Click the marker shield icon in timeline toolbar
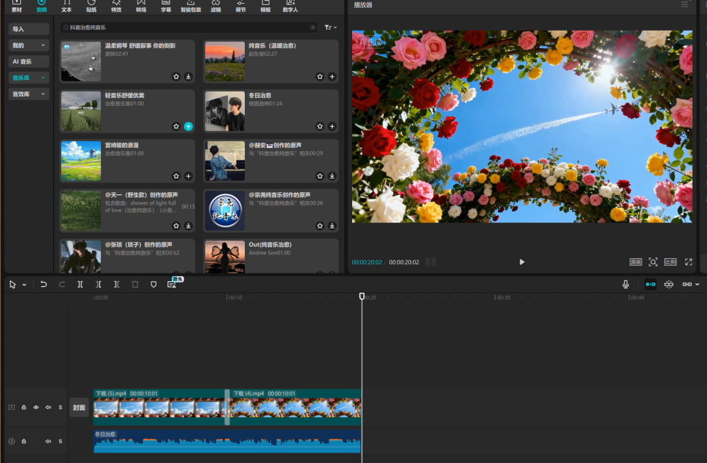 pos(154,284)
